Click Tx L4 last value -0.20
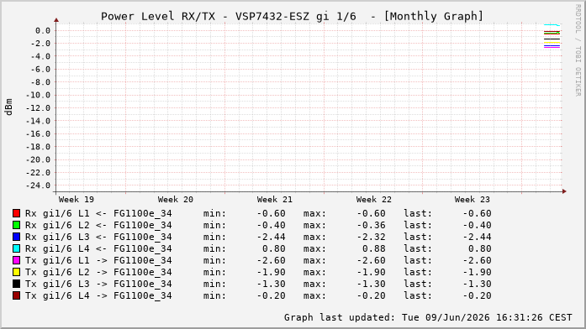The width and height of the screenshot is (586, 329). 477,295
